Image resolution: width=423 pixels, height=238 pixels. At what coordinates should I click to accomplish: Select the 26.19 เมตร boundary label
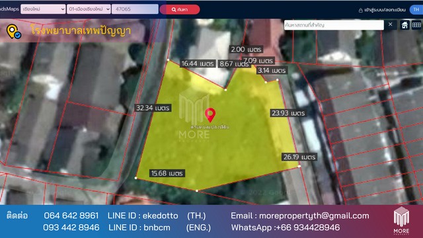pyautogui.click(x=299, y=157)
